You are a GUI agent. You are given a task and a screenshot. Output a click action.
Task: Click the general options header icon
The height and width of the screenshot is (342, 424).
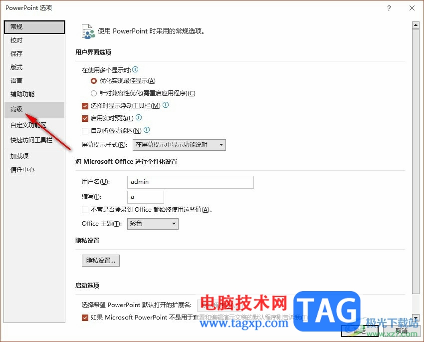(x=88, y=31)
